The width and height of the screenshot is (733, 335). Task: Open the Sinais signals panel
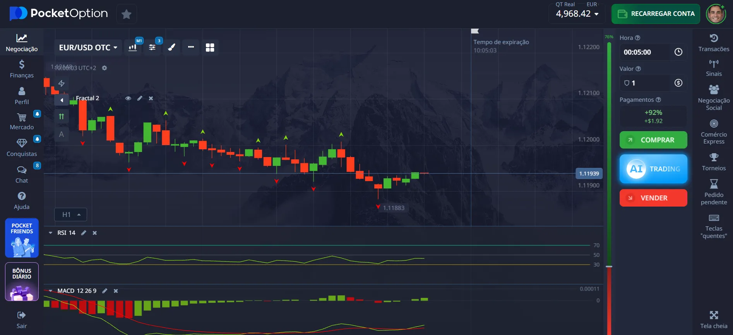(x=714, y=68)
